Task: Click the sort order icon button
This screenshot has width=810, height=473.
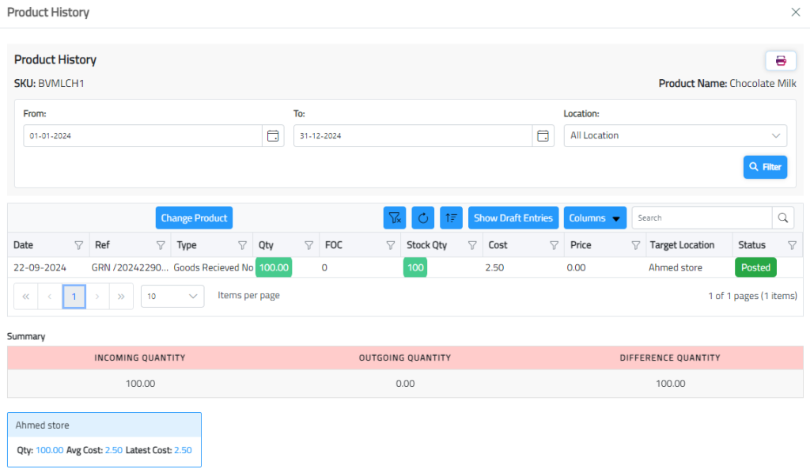Action: [x=451, y=218]
